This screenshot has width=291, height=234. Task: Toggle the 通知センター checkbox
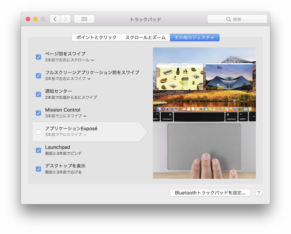[x=38, y=94]
